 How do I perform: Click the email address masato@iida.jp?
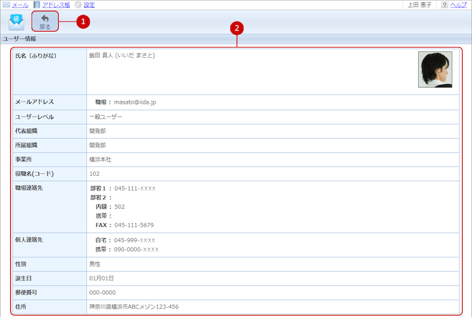coord(135,102)
